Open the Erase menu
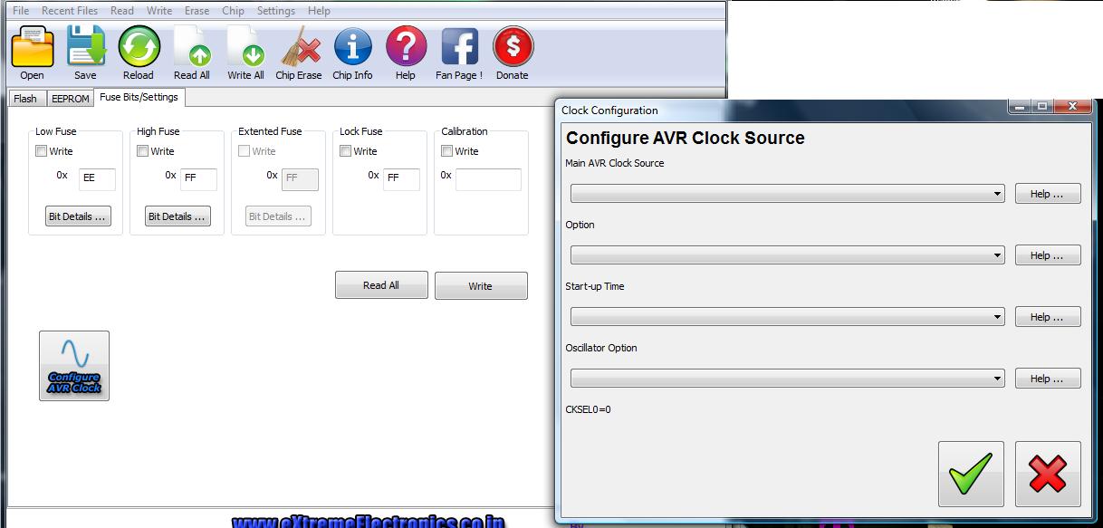 click(x=197, y=11)
